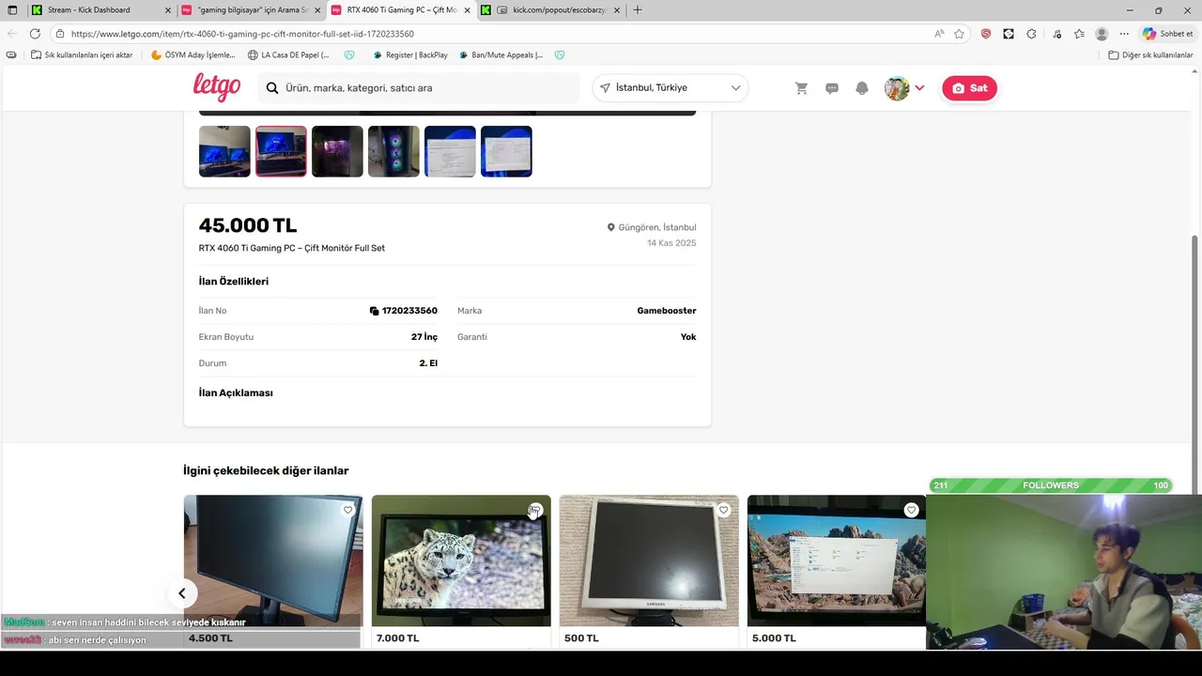Switch to kick.com/popout tab

pos(551,10)
